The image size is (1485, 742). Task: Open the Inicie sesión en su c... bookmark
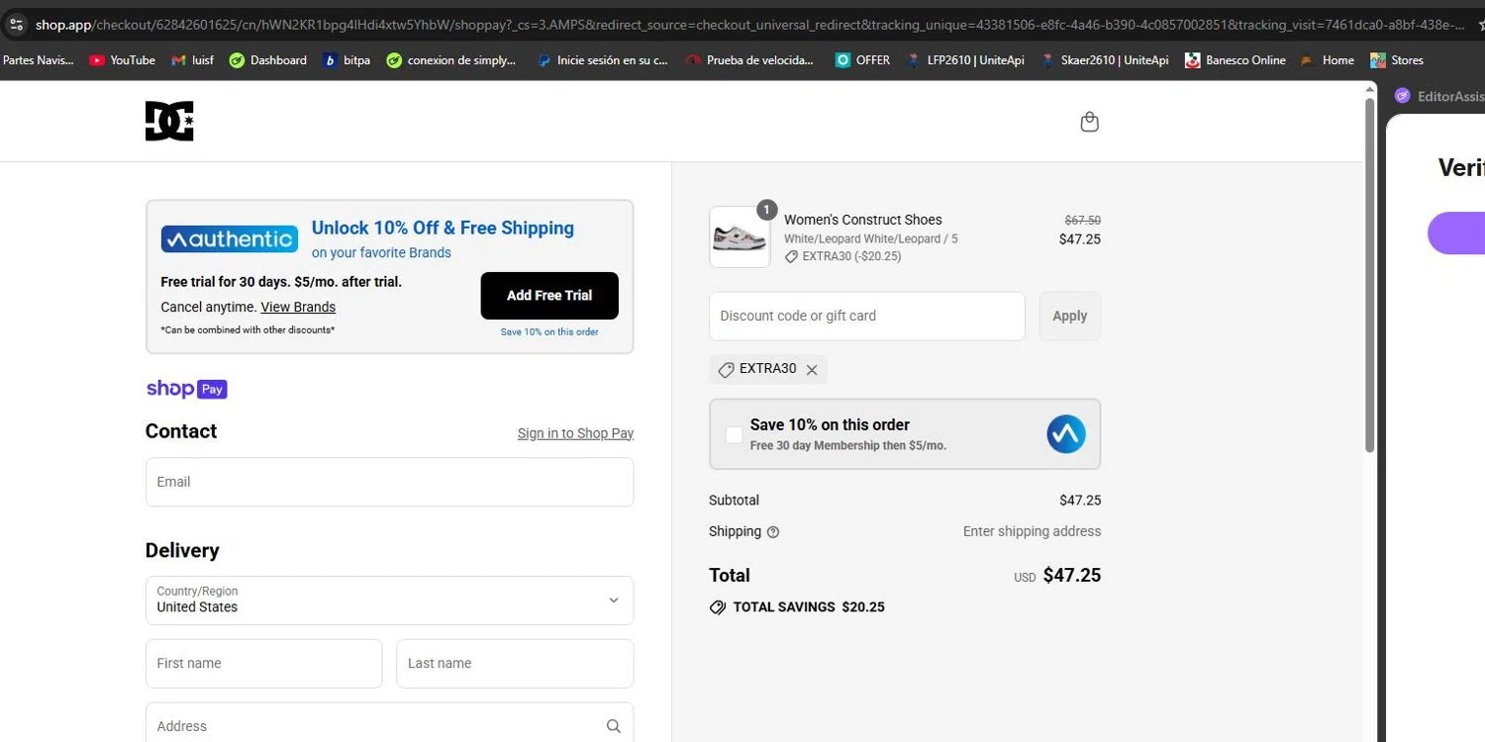point(602,60)
